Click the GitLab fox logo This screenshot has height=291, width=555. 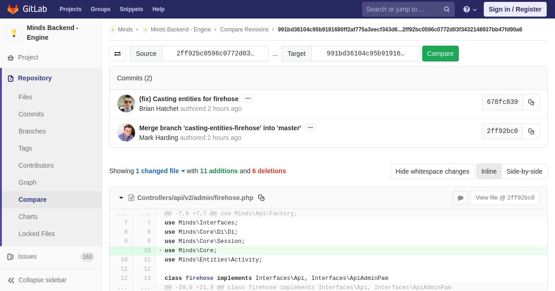[13, 9]
